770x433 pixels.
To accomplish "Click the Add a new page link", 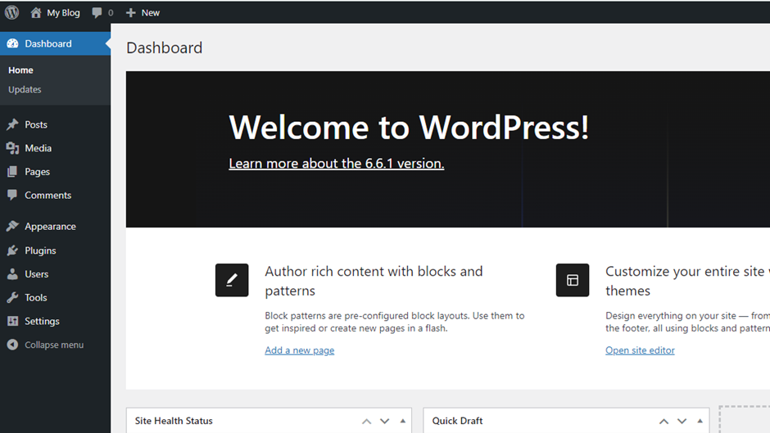I will [x=300, y=350].
